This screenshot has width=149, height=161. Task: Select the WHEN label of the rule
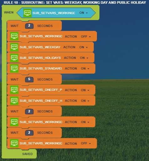[x=9, y=13]
